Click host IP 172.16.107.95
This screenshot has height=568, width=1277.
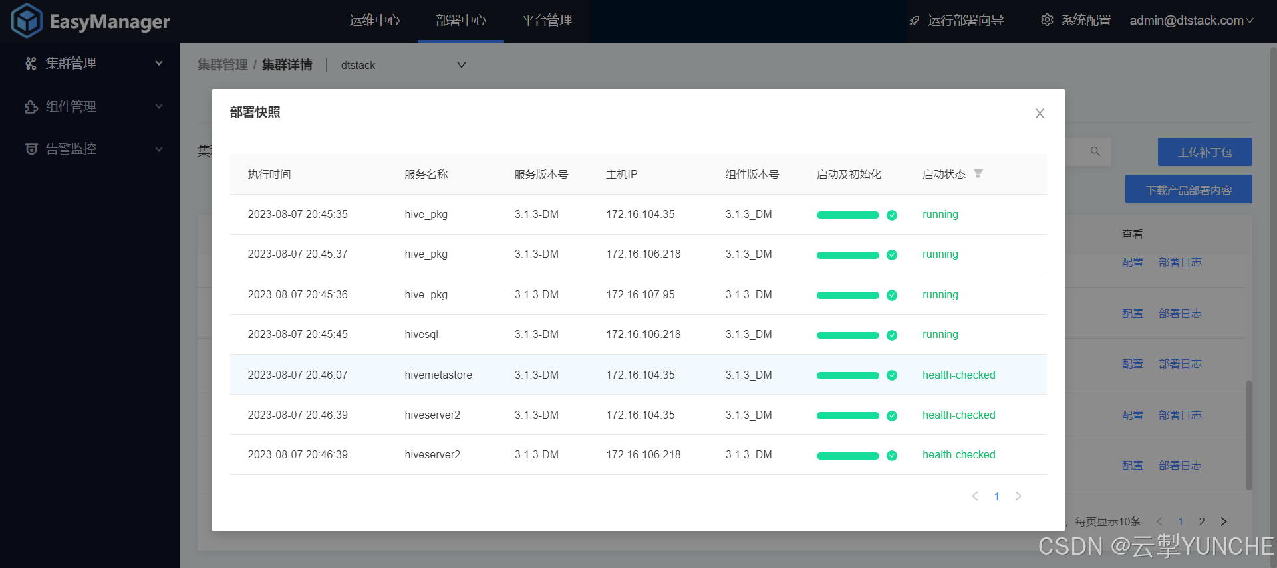[x=640, y=294]
